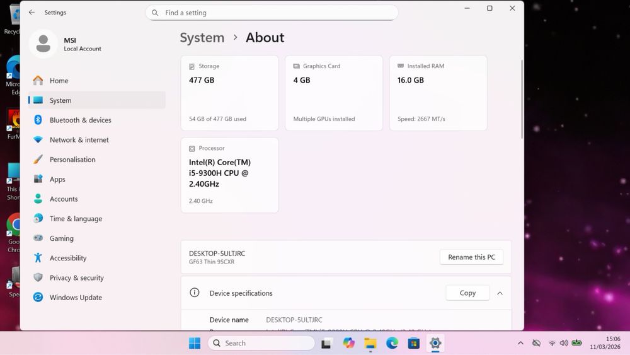Image resolution: width=630 pixels, height=355 pixels.
Task: Click the magnifier icon in Find a setting
Action: coord(155,13)
